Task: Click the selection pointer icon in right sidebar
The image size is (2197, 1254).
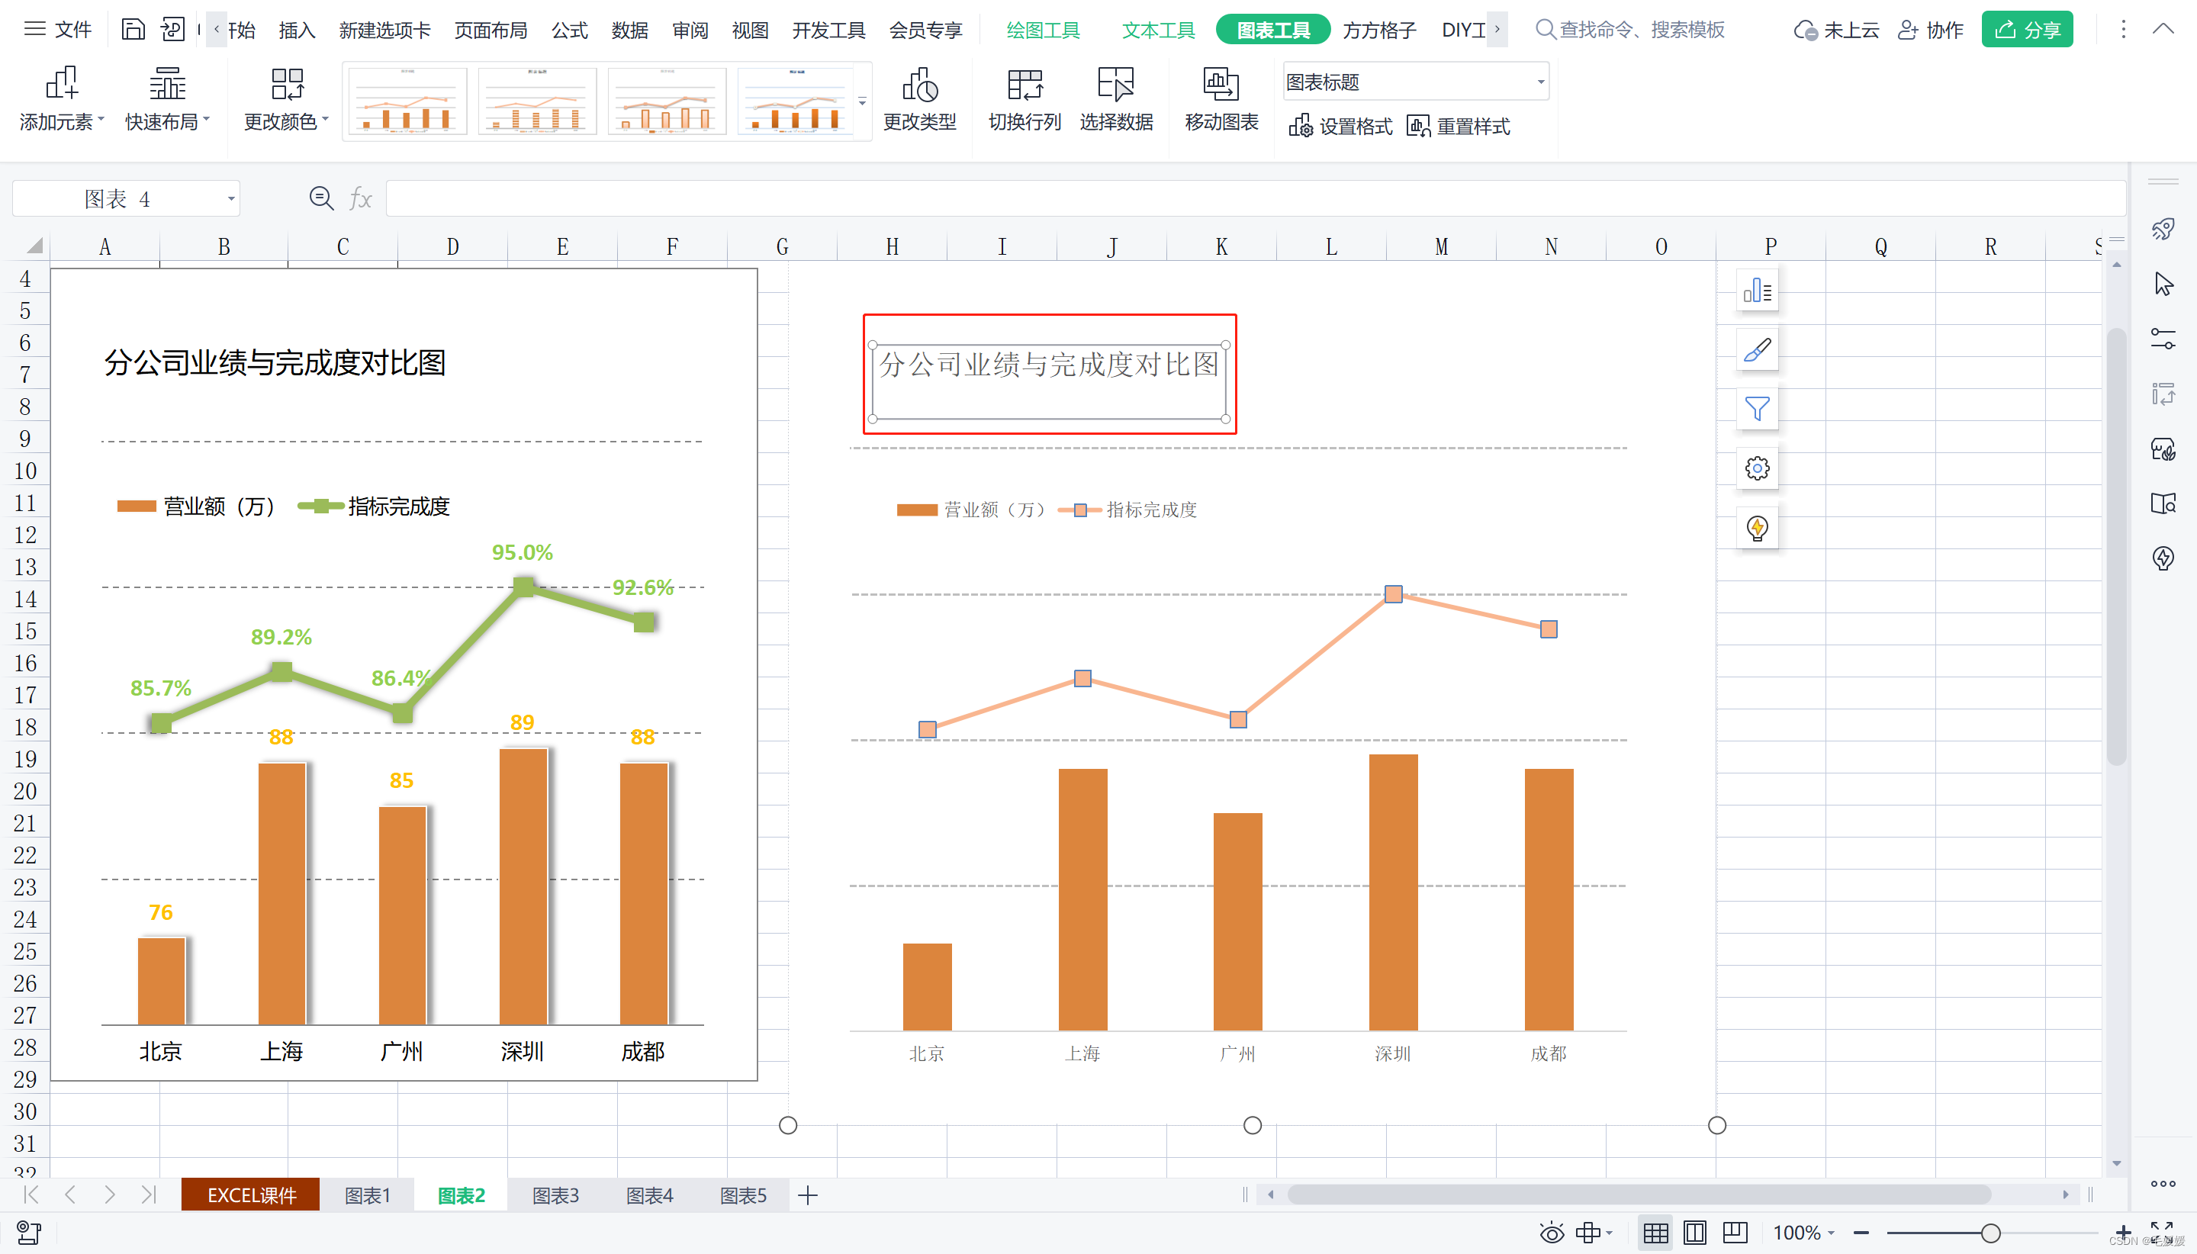Action: pos(2163,285)
